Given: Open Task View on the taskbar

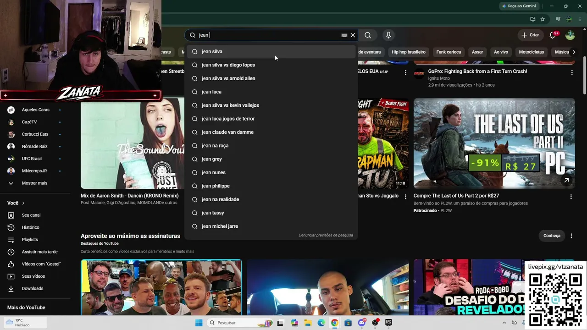Looking at the screenshot, I should point(280,323).
